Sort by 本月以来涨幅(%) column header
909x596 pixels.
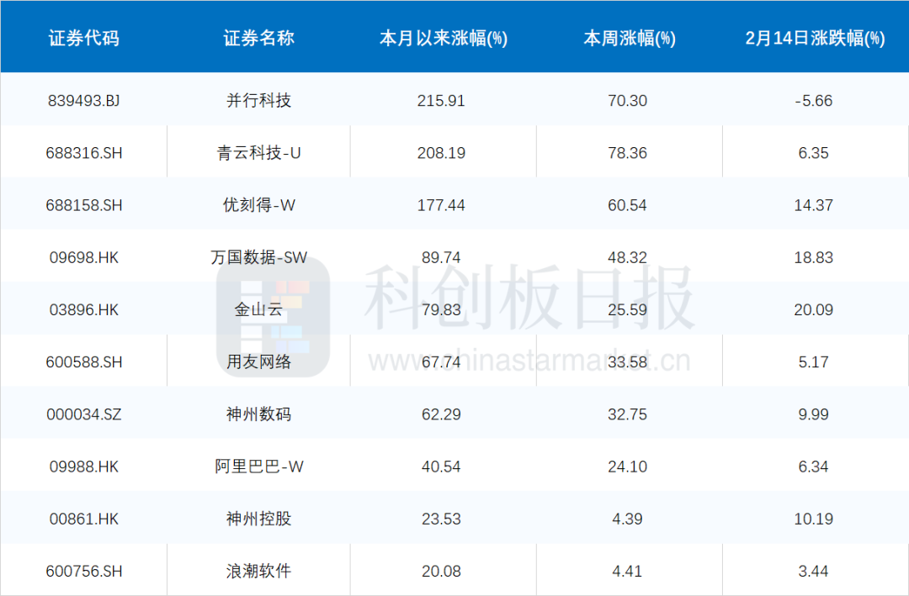point(443,39)
